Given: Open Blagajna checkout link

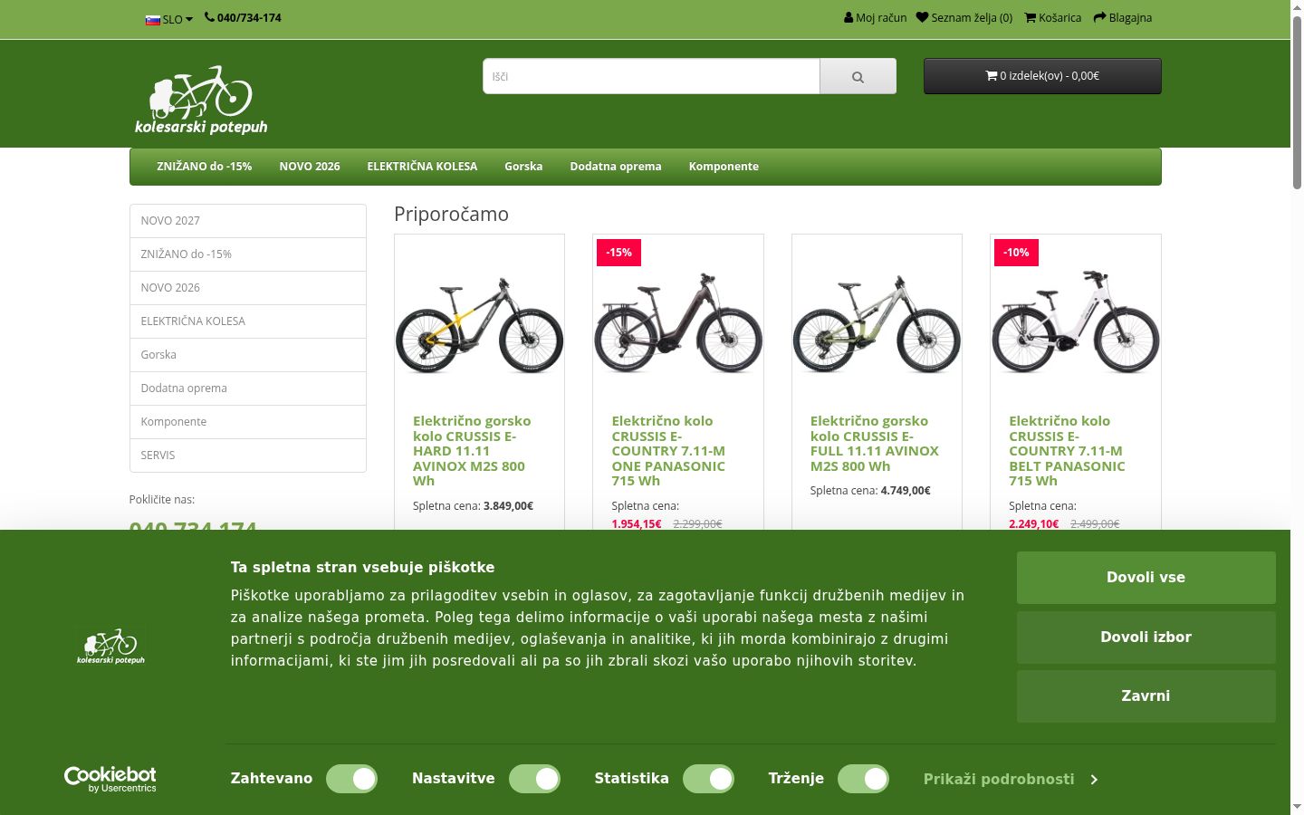Looking at the screenshot, I should (1123, 17).
